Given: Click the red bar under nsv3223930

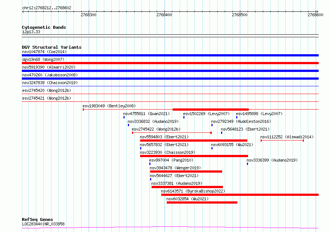Looking at the screenshot, I should pos(194,156).
